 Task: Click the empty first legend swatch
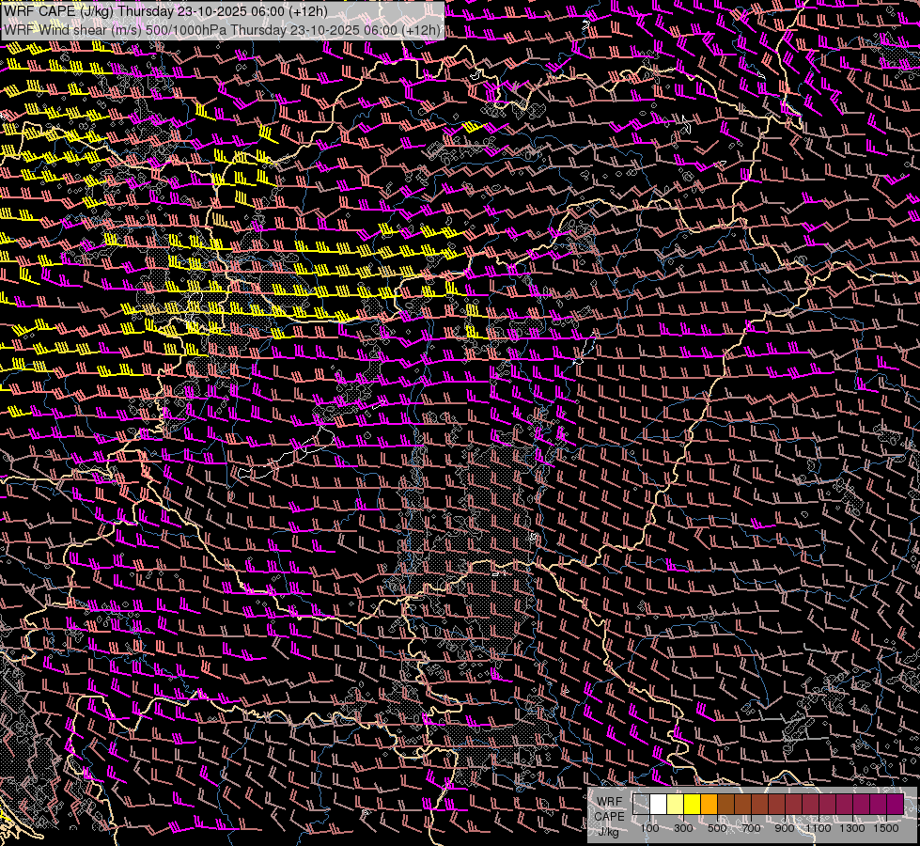[642, 805]
